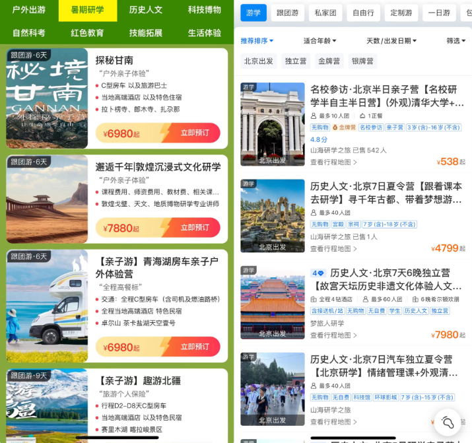Switch to the 历史人文 category tab
Viewport: 472px width, 443px height.
pyautogui.click(x=146, y=10)
